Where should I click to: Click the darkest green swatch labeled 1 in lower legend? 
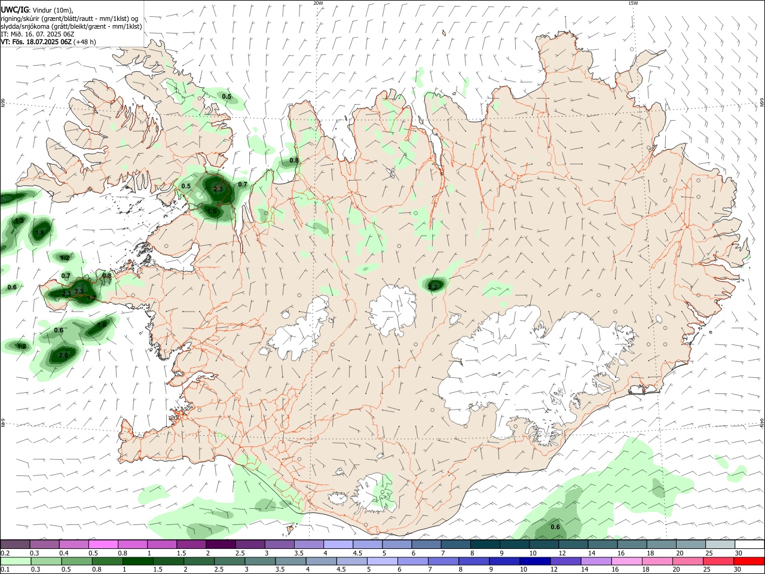(137, 561)
